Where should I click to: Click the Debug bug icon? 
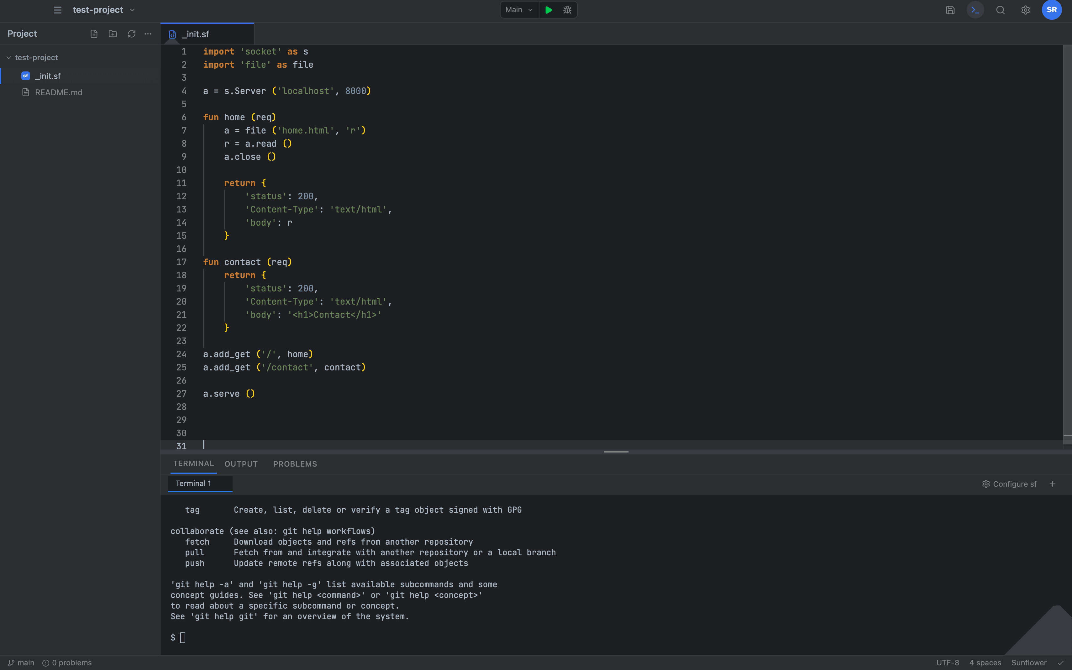[567, 10]
